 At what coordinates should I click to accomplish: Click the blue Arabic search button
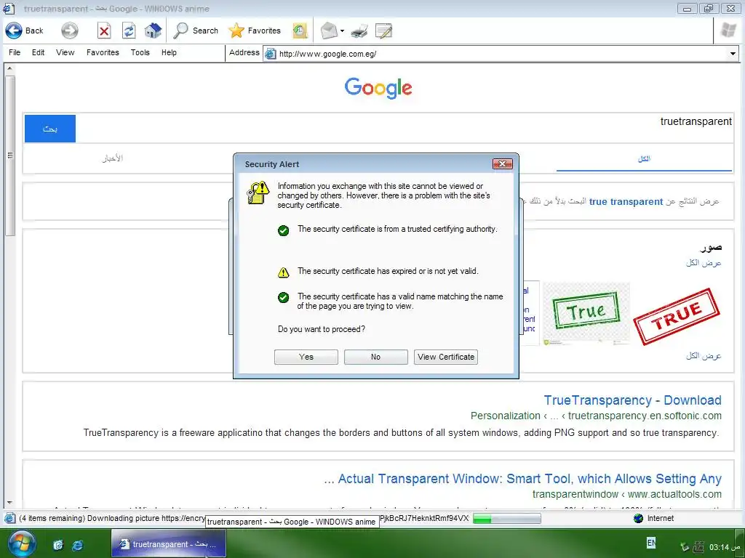[x=50, y=129]
